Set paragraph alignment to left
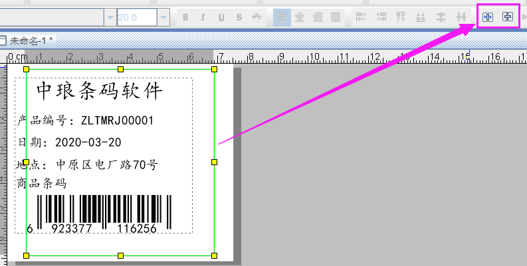Viewport: 527px width, 266px height. tap(282, 17)
